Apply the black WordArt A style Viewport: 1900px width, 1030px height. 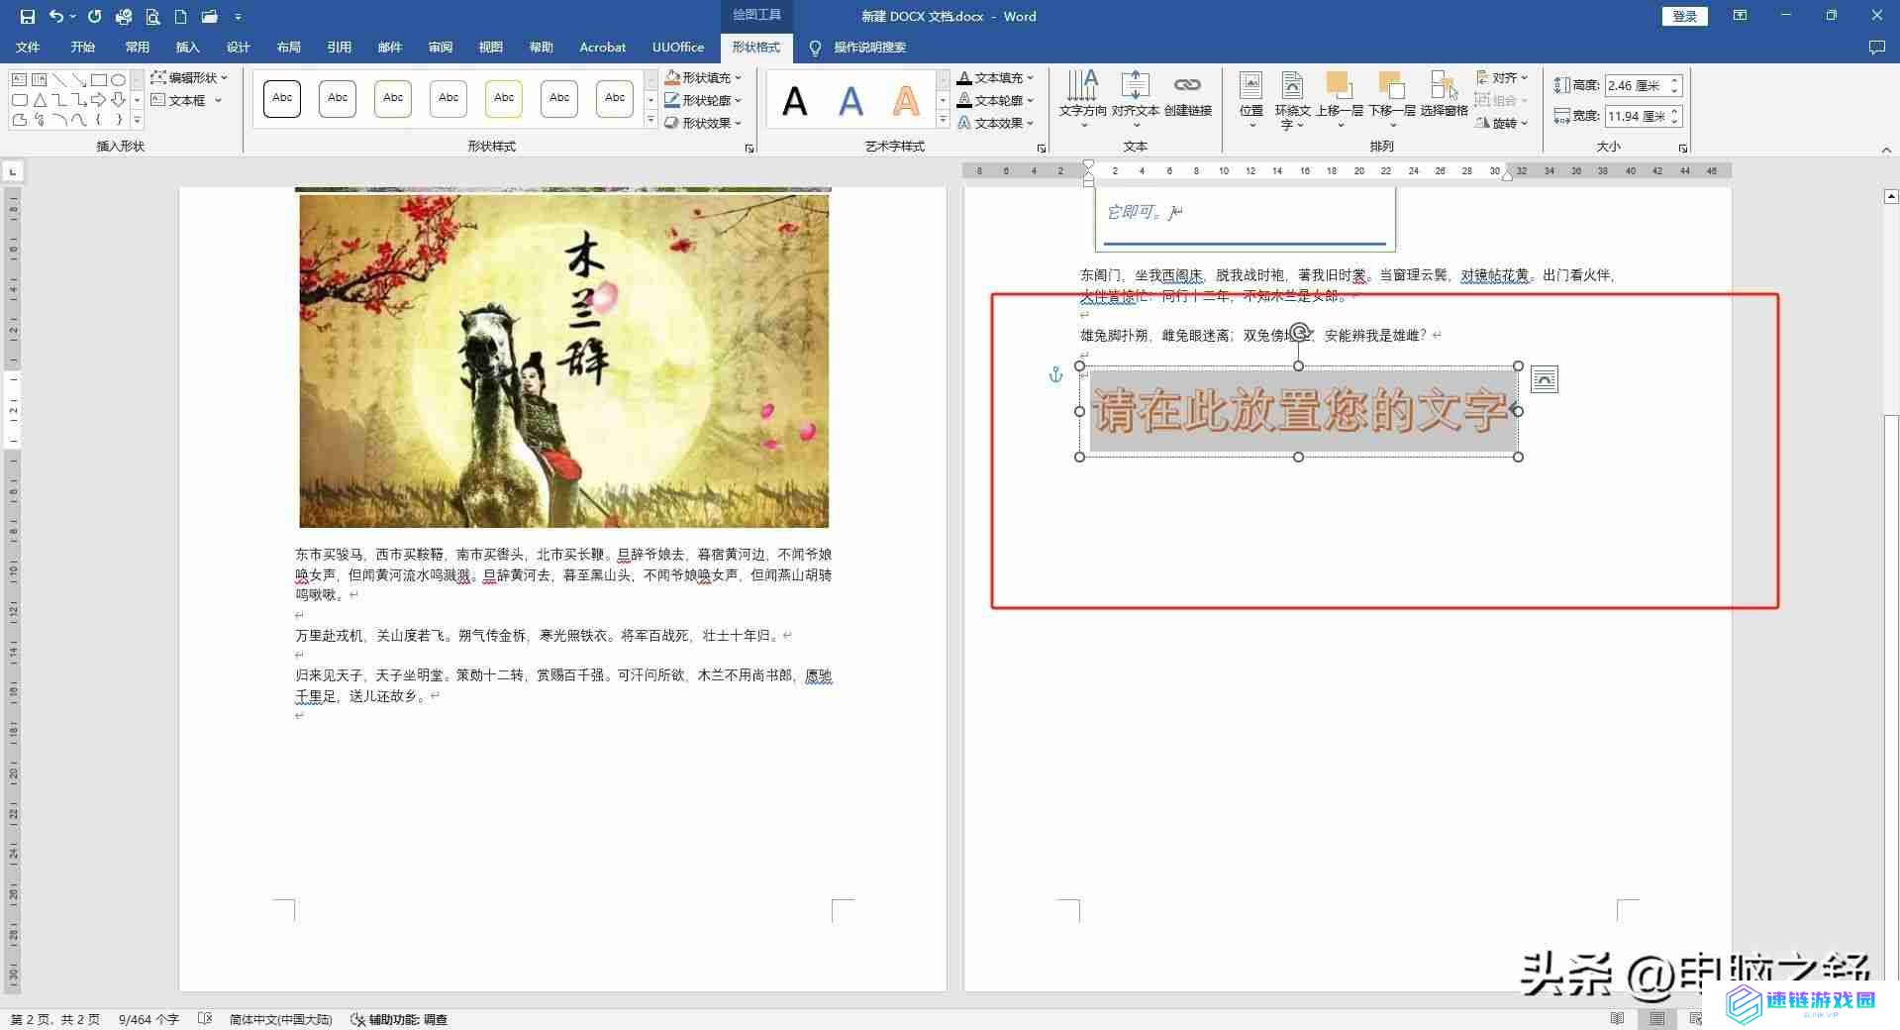tap(795, 101)
